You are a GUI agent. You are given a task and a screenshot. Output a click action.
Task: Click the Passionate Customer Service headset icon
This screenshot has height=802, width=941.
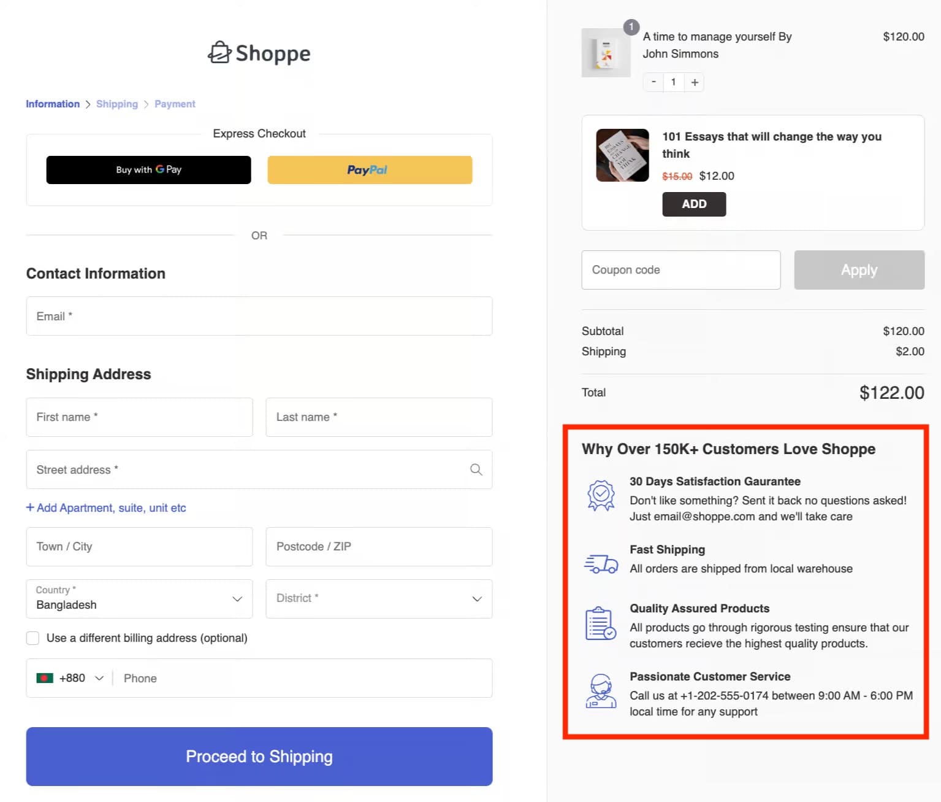600,692
